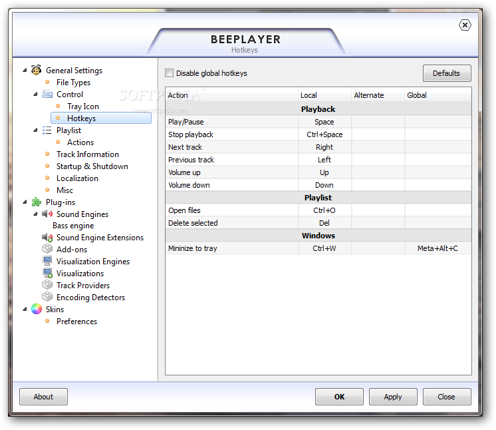Open Localization settings
The image size is (496, 430).
(77, 178)
